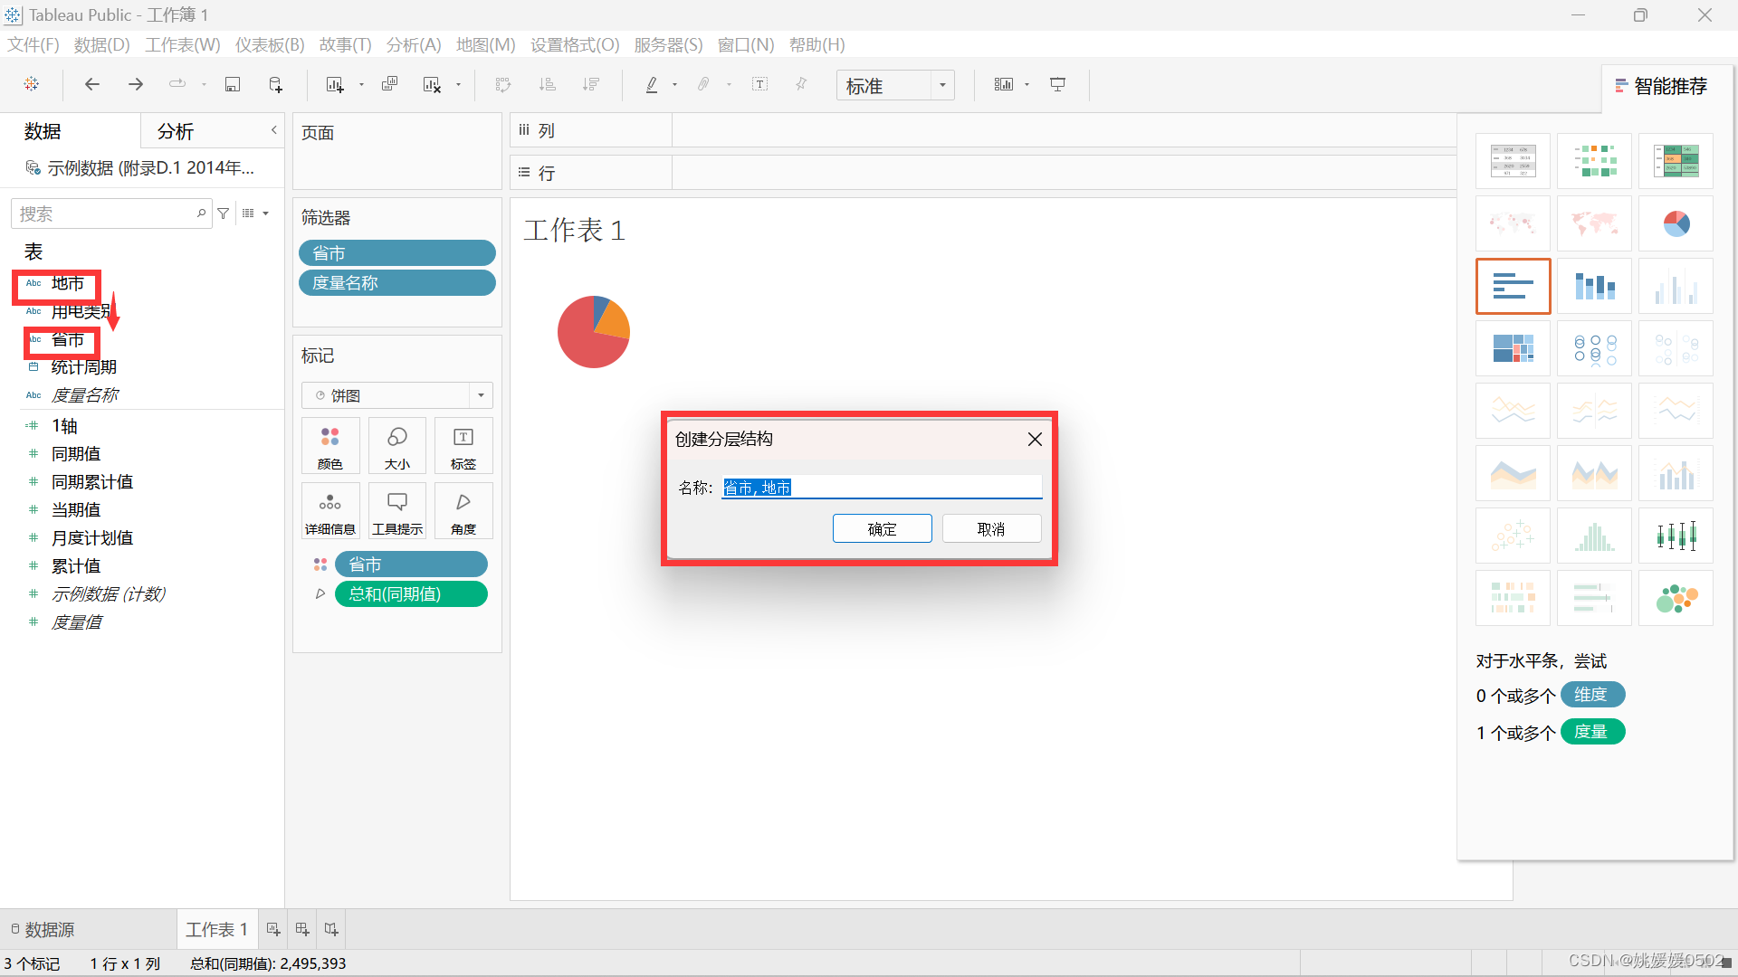
Task: Open the 标准 view size dropdown
Action: [x=942, y=85]
